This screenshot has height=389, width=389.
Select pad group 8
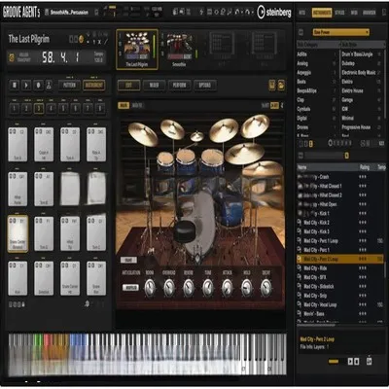click(x=100, y=108)
